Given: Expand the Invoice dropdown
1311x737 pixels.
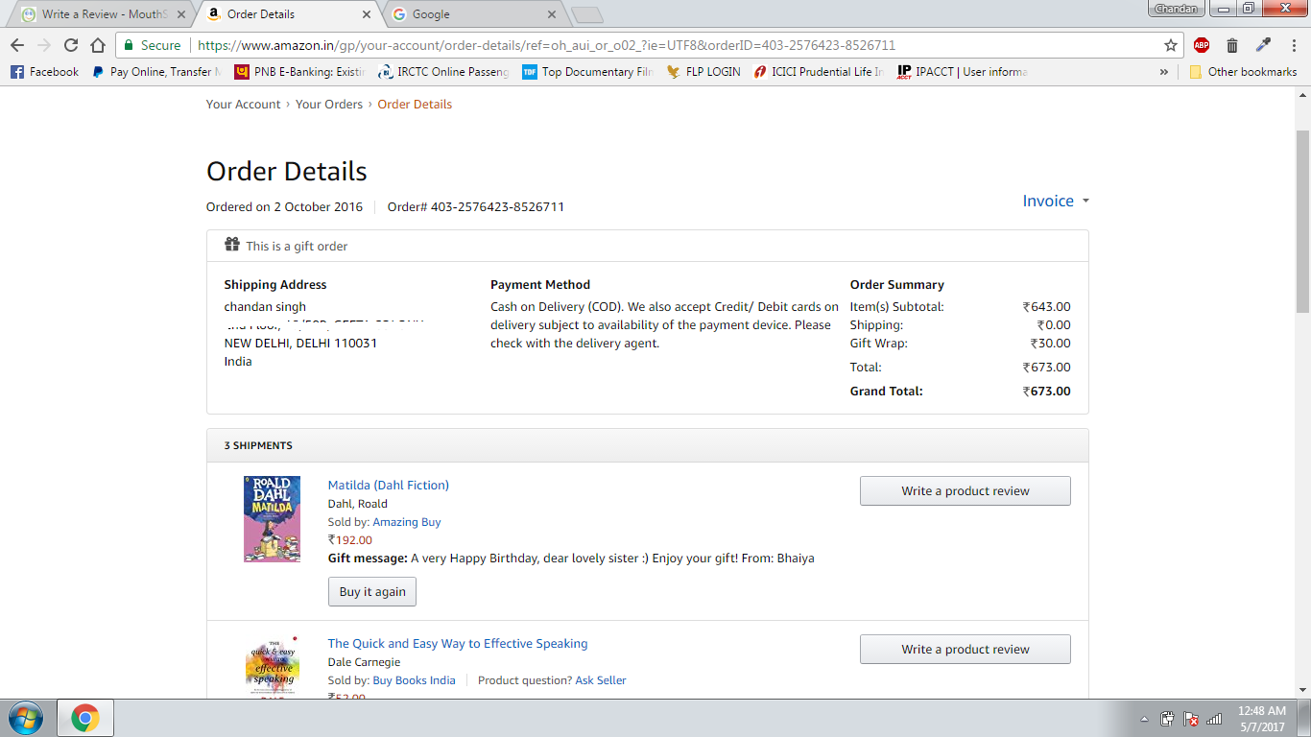Looking at the screenshot, I should click(1056, 201).
